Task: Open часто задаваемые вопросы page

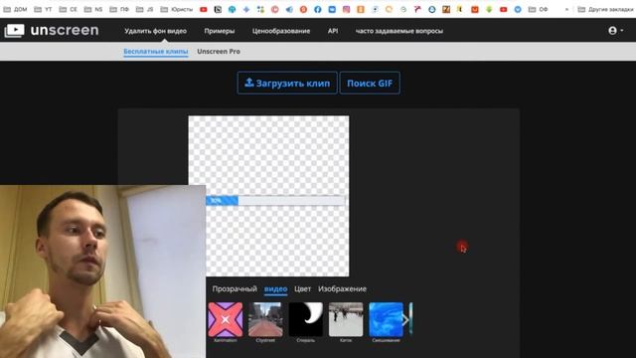Action: [399, 31]
